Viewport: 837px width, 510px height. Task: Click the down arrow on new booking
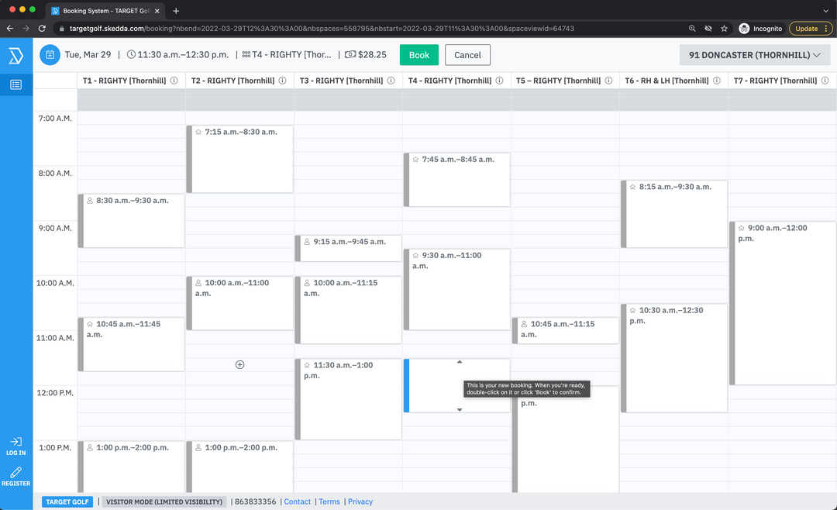(x=459, y=409)
